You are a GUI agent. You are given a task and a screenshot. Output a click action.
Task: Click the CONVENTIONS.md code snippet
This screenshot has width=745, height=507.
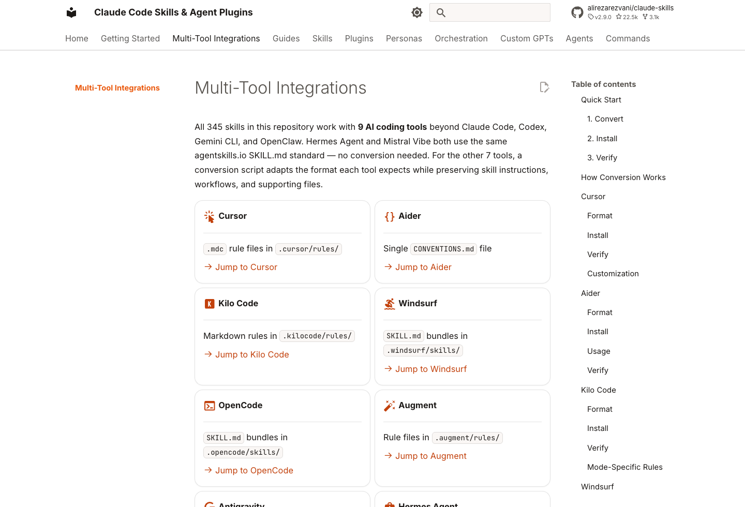tap(444, 249)
